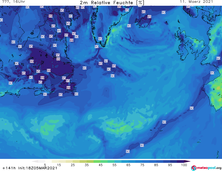Pick the turquoise legend segment left of 55

point(111,161)
